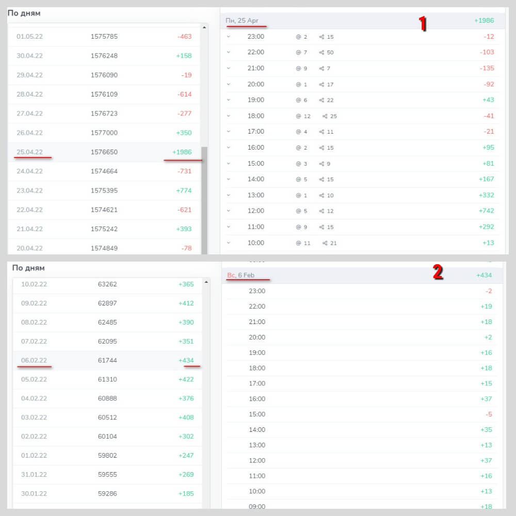
Task: Click the @ icon in the 21:00 row
Action: click(x=298, y=69)
